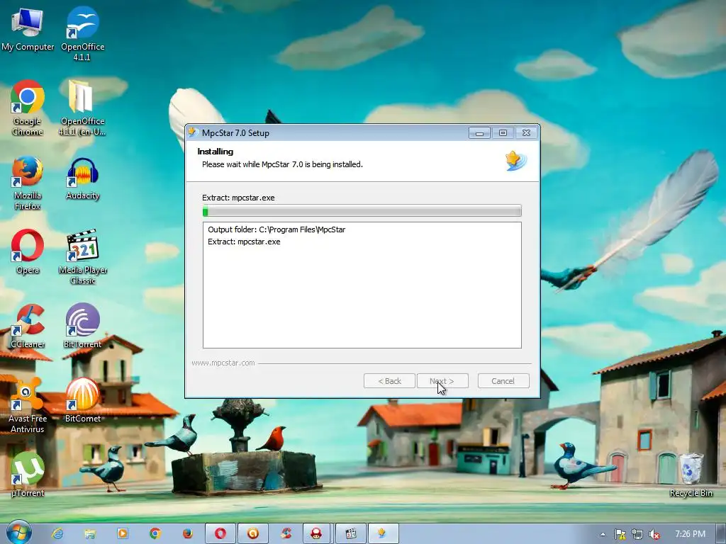
Task: Switch to the Opera taskbar button
Action: click(x=220, y=534)
